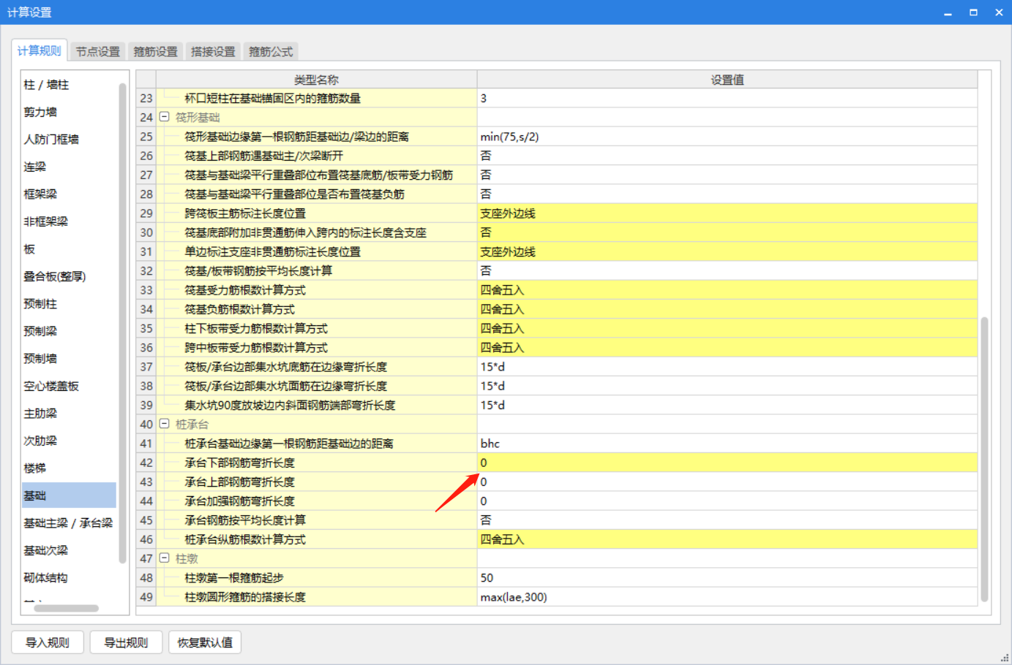Click the category list horizontal scrollbar
This screenshot has height=665, width=1012.
point(66,608)
